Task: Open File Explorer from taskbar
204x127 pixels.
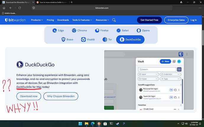Action: click(x=87, y=124)
